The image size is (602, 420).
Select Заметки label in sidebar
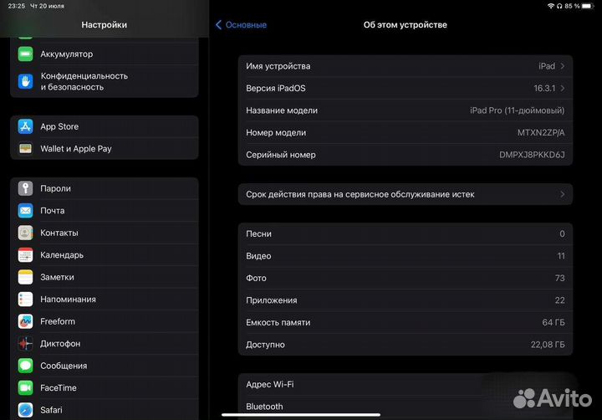pos(57,277)
